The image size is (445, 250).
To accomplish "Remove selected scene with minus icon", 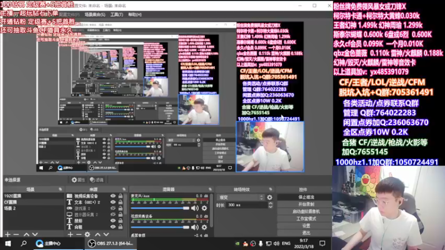I will (16, 234).
